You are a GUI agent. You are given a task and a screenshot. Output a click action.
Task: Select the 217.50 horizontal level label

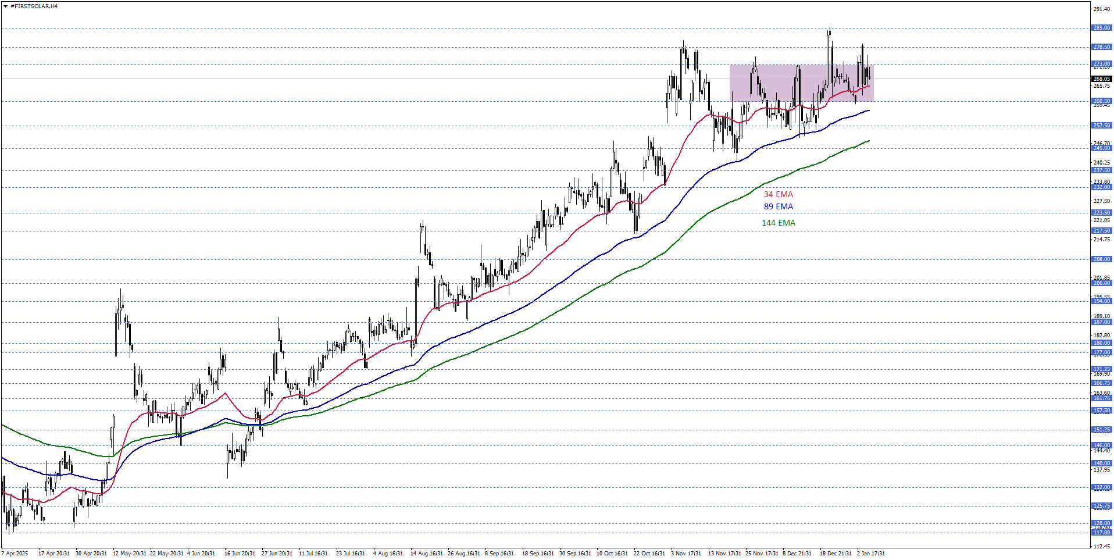coord(1102,231)
